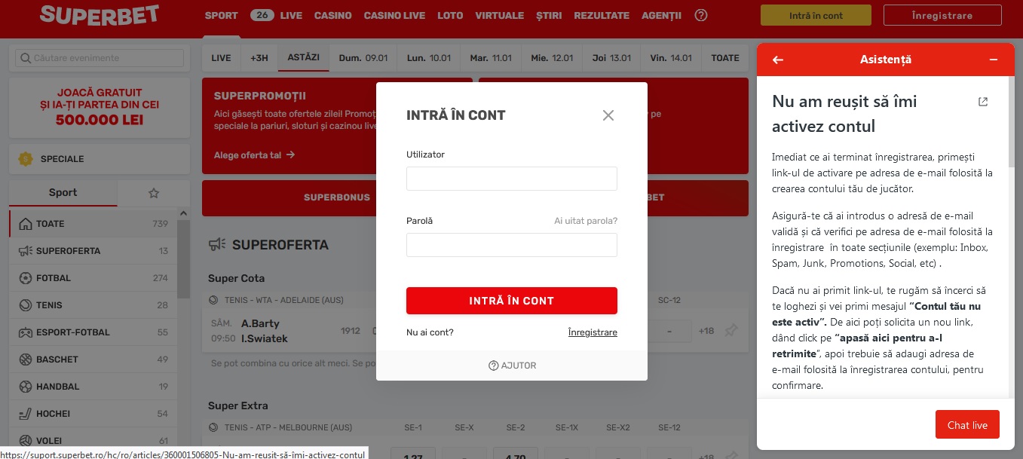Minimize the Asistență help panel

coord(994,60)
